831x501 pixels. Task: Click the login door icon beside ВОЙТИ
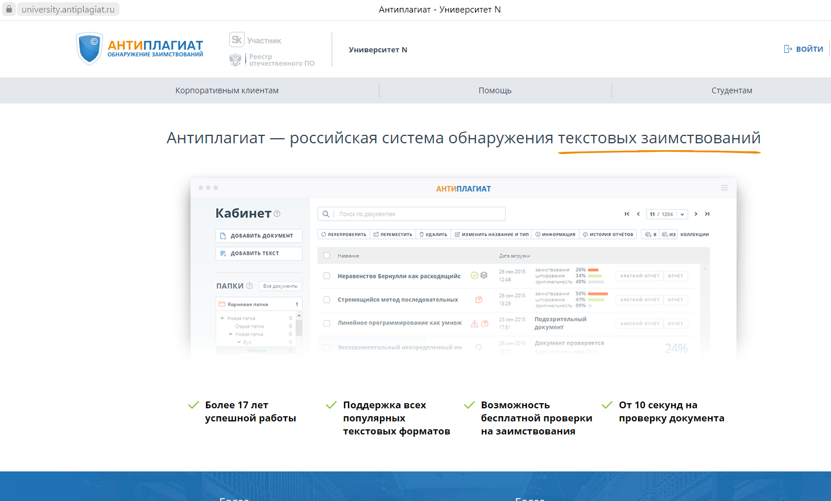[788, 49]
